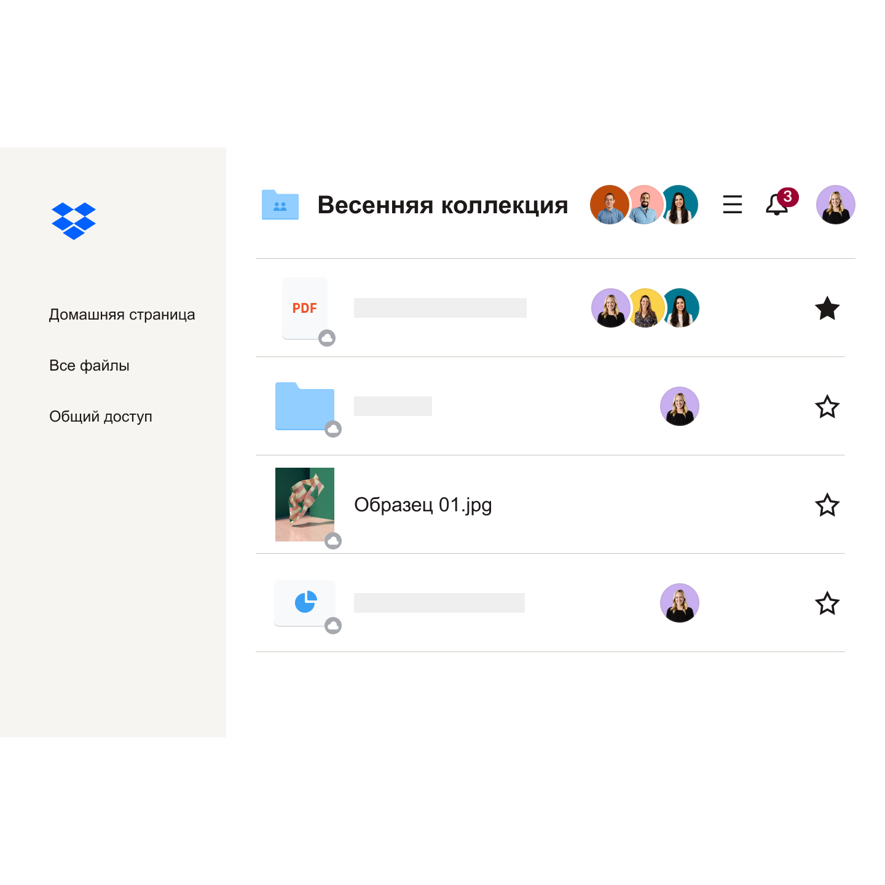Star the pie chart file row
This screenshot has width=885, height=885.
pos(827,603)
